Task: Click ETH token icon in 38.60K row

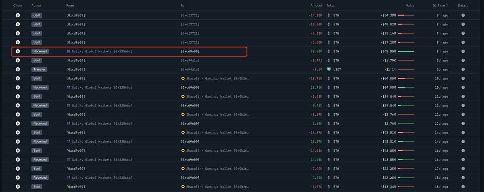Action: pos(329,51)
